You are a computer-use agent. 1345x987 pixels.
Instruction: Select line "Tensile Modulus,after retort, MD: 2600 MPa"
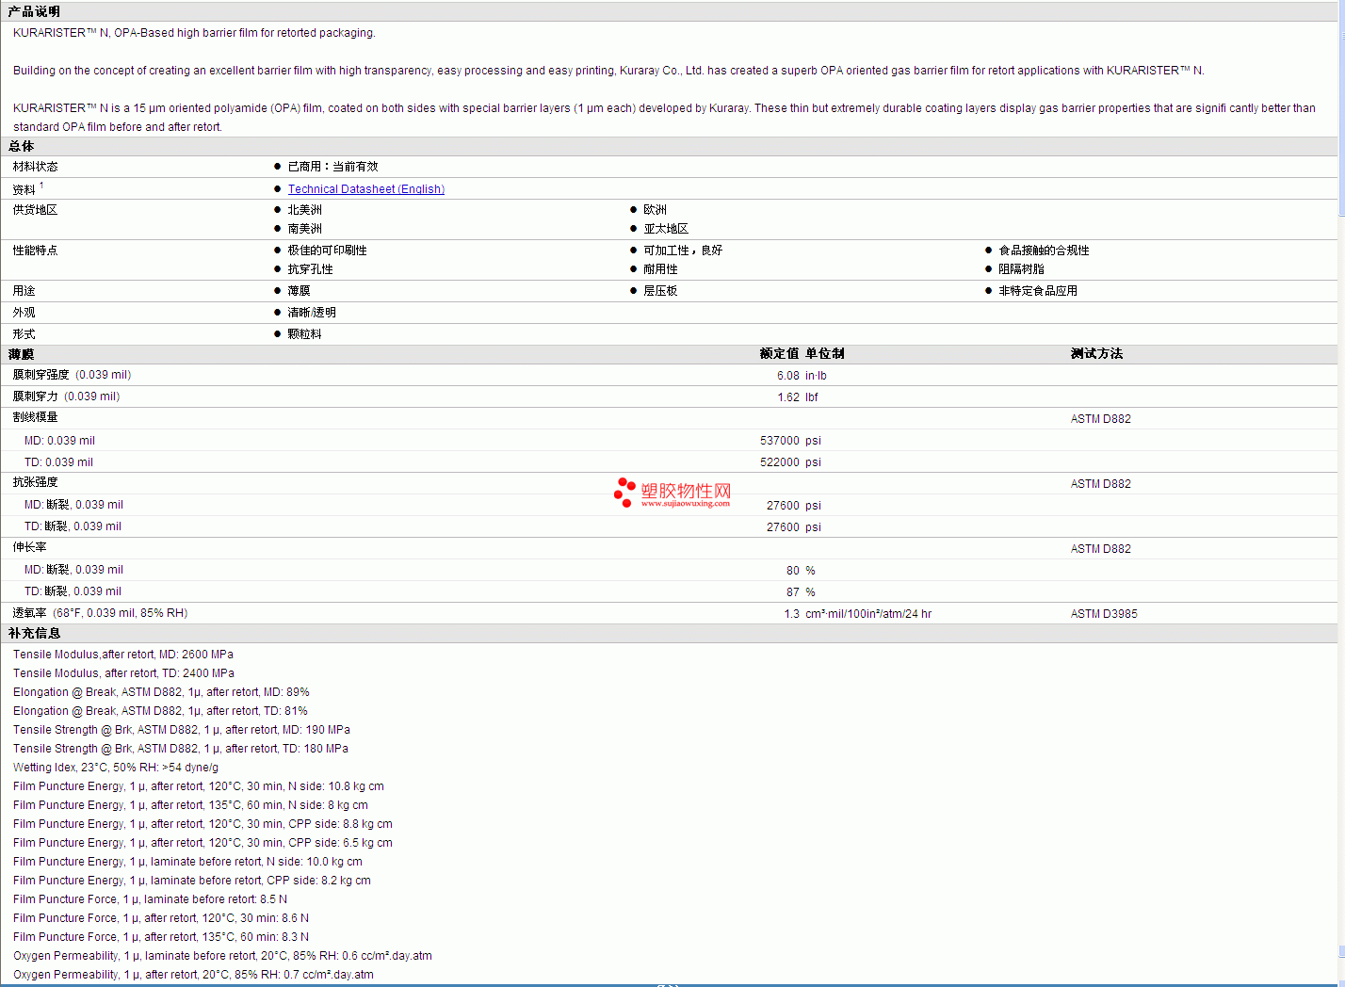123,655
